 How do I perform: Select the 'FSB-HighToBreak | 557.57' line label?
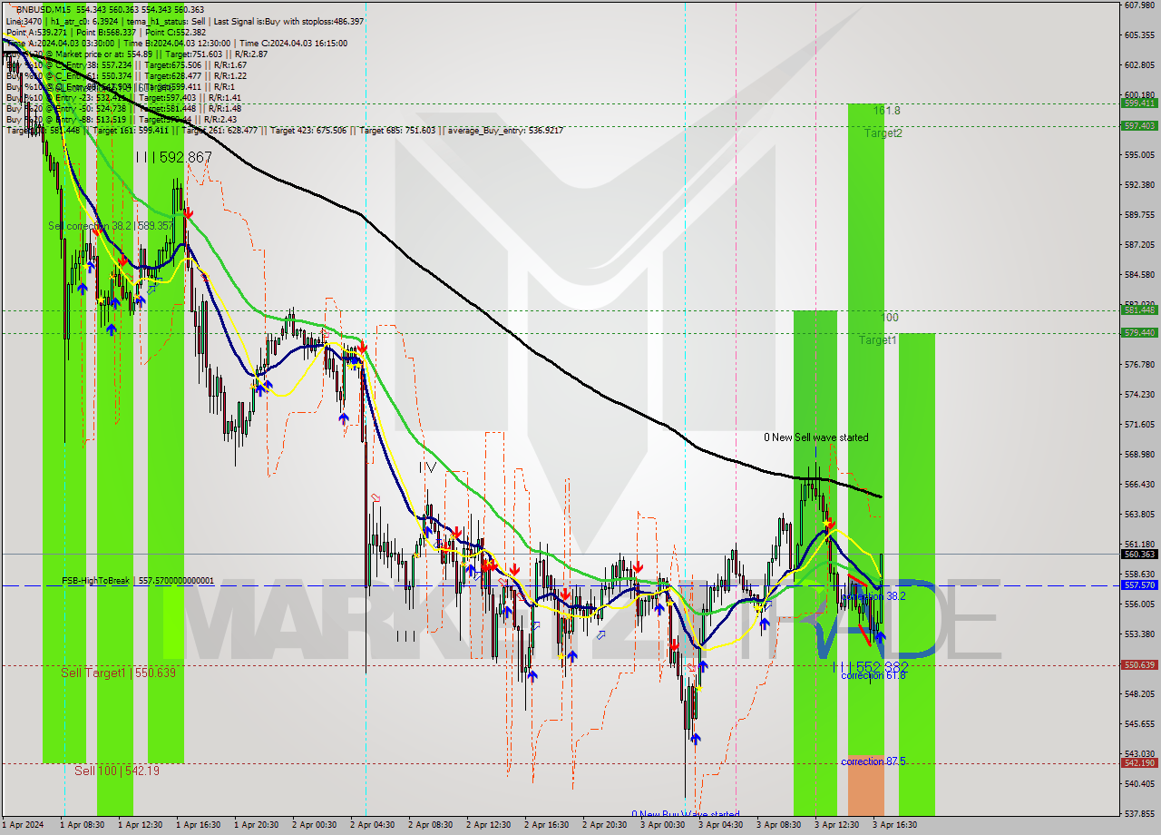click(x=138, y=581)
